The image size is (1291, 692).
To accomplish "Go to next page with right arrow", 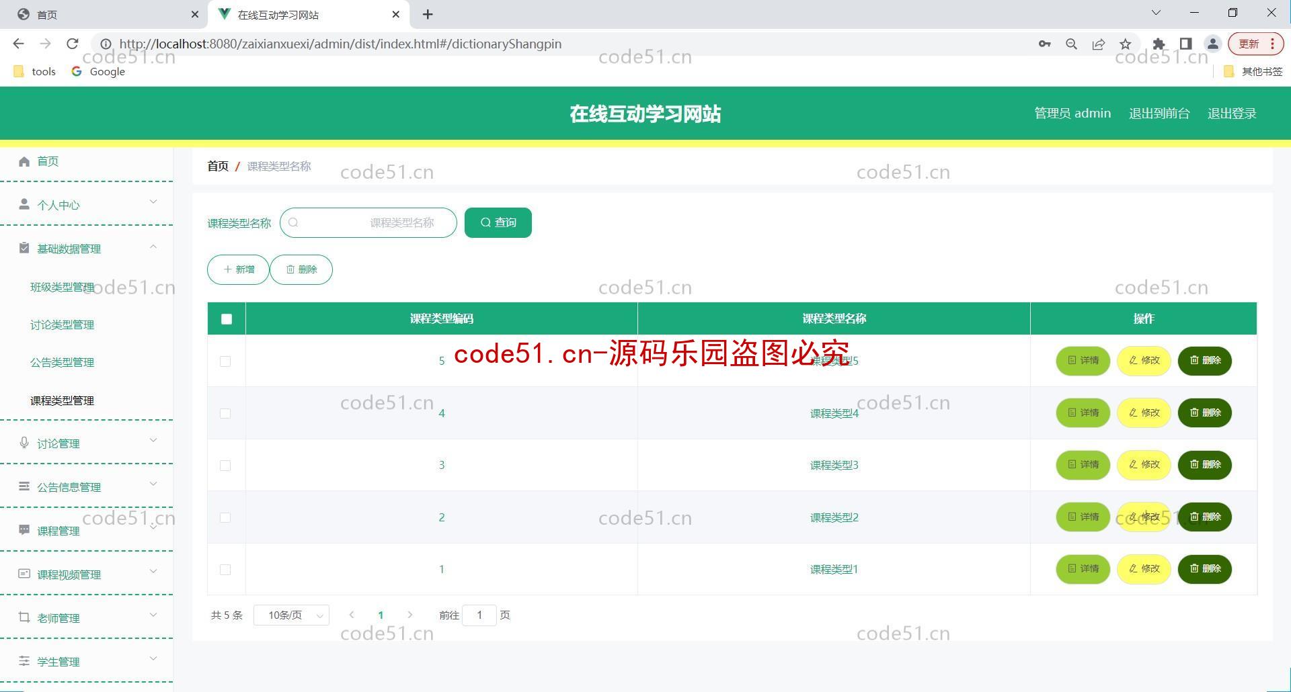I will pos(410,615).
